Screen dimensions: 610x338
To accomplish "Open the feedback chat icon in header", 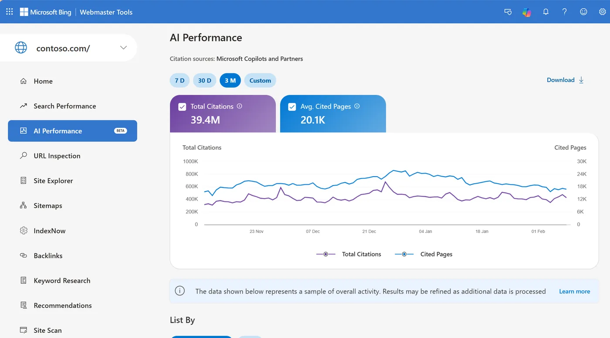I will 508,12.
